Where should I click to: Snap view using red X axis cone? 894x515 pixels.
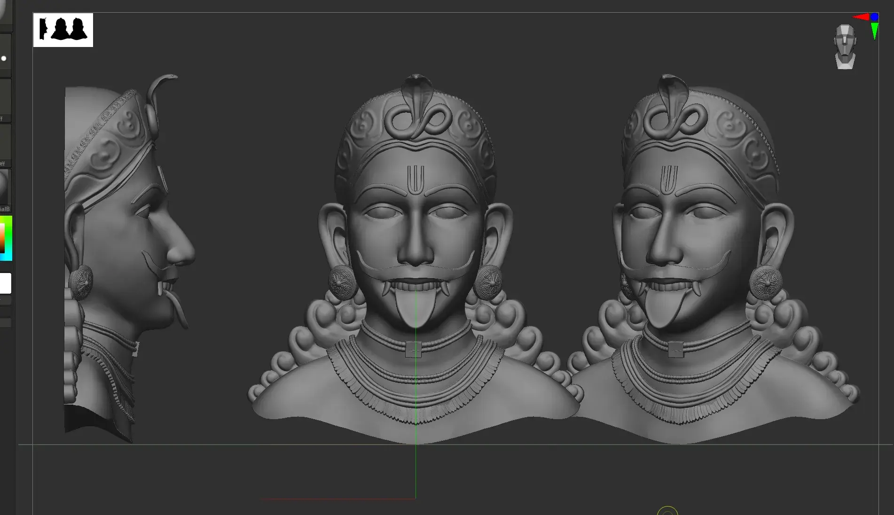tap(861, 17)
